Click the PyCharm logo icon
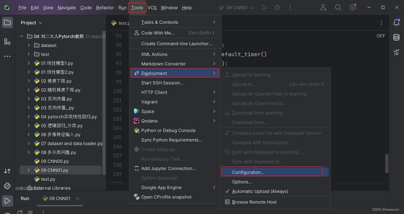Viewport: 404px width, 214px height. click(x=7, y=7)
